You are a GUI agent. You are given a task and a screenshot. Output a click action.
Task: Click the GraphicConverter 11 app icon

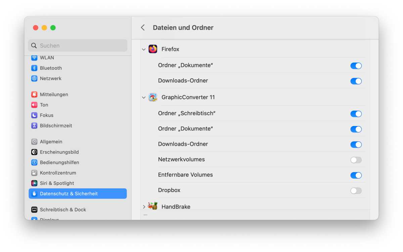pos(153,97)
